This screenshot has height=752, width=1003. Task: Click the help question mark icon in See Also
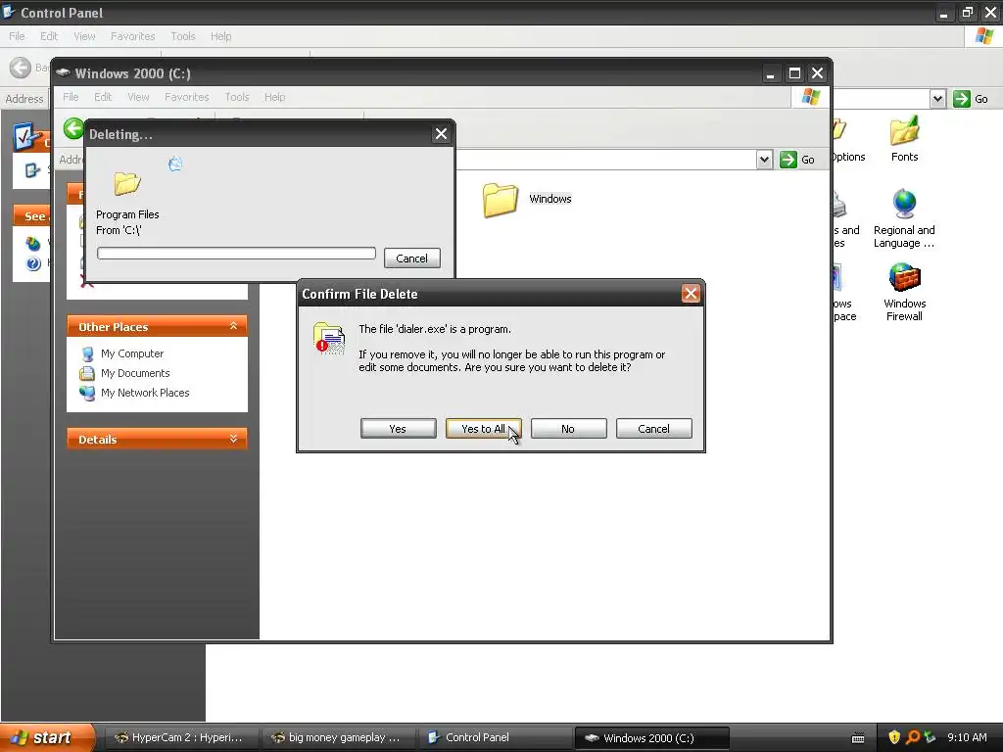[x=33, y=263]
